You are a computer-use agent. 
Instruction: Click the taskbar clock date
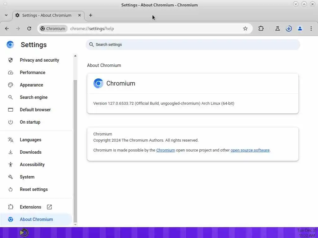pyautogui.click(x=307, y=230)
